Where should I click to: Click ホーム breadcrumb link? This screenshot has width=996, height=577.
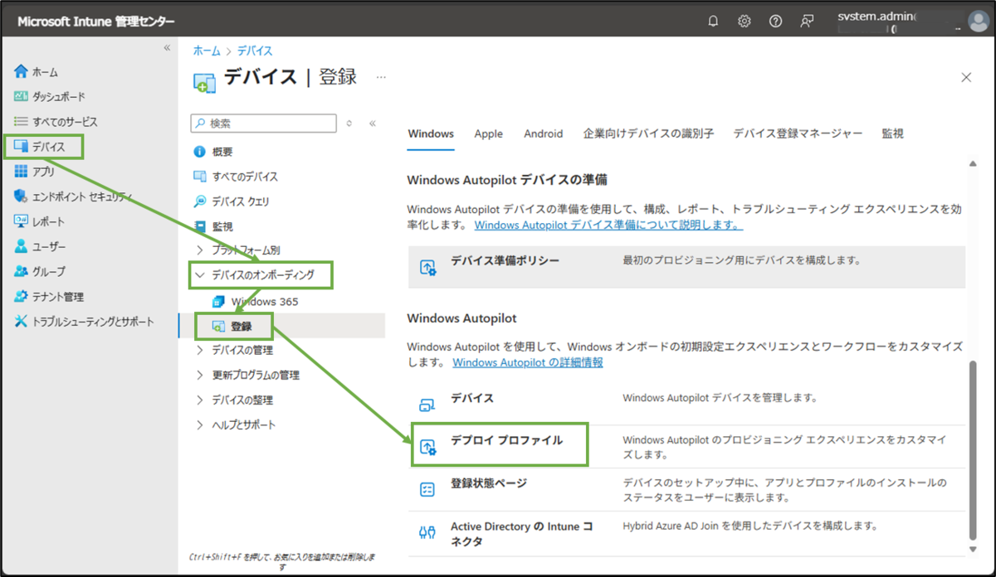tap(207, 51)
